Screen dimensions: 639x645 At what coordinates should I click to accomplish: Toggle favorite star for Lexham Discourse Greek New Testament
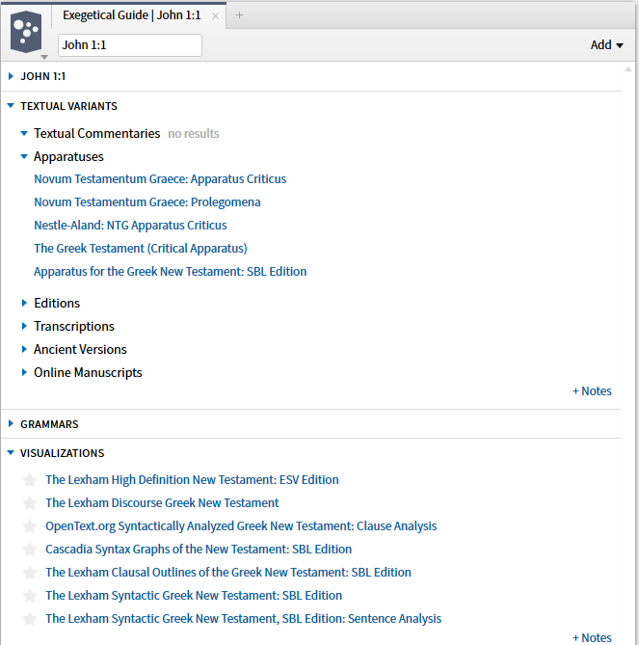coord(30,503)
